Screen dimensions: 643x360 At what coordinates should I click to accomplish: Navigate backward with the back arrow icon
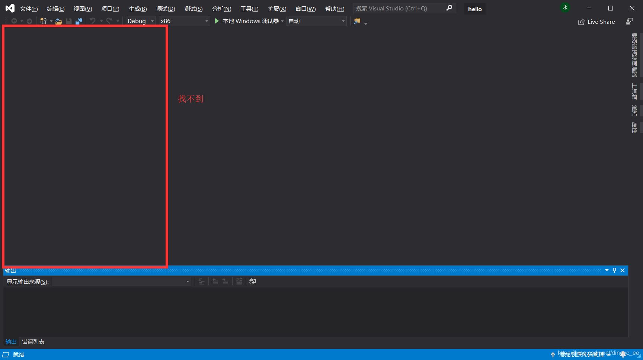click(14, 21)
